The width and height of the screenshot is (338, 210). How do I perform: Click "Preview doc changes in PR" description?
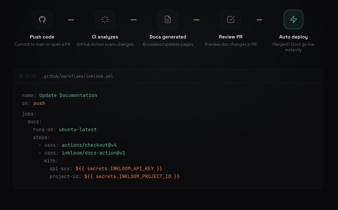tap(231, 44)
